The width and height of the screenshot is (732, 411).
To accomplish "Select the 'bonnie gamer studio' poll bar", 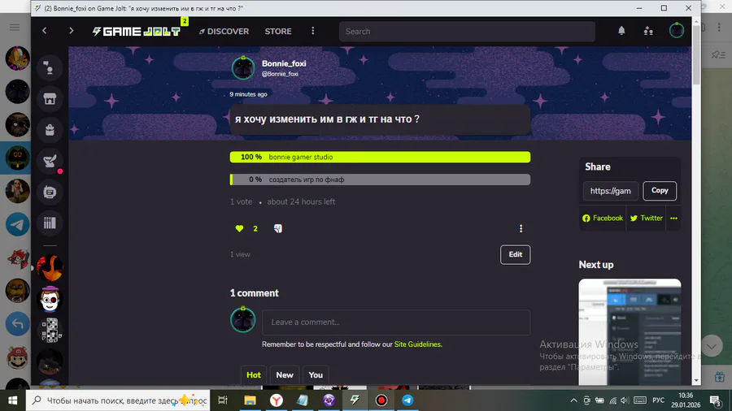I will [x=380, y=157].
